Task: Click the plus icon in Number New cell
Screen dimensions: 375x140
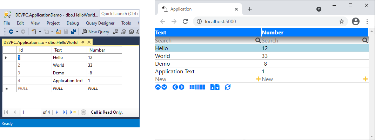Action: [x=365, y=79]
